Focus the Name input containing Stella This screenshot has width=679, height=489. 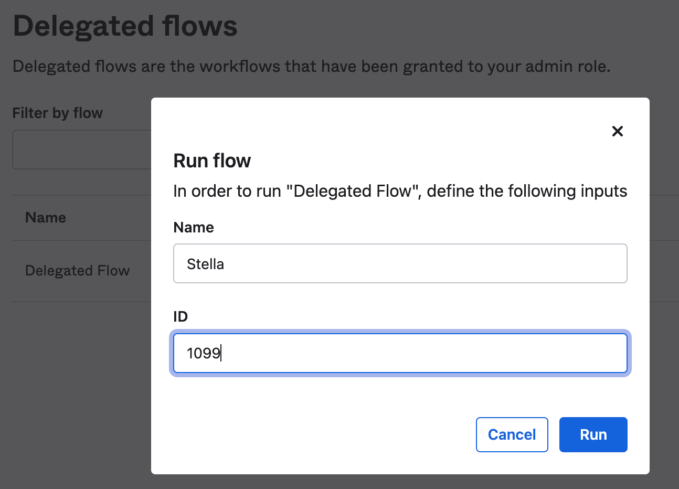pyautogui.click(x=400, y=263)
